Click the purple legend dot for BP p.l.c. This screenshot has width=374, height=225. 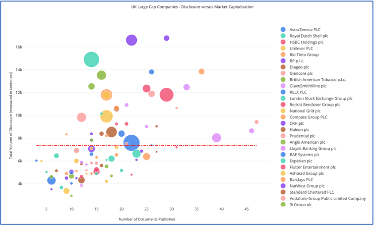point(283,60)
